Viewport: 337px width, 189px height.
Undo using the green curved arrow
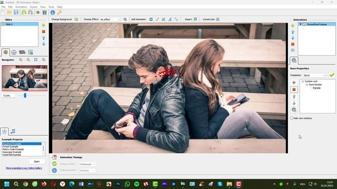click(24, 13)
